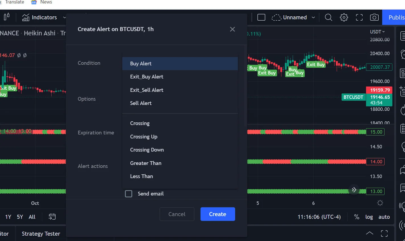Click the scroll to latest bar arrows

click(x=354, y=190)
